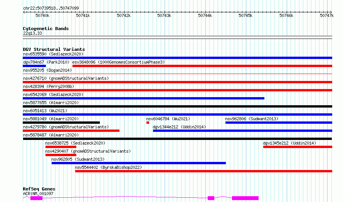The width and height of the screenshot is (343, 202).
Task: Click the large rightmost magenta ACR exon
Action: (x=245, y=198)
